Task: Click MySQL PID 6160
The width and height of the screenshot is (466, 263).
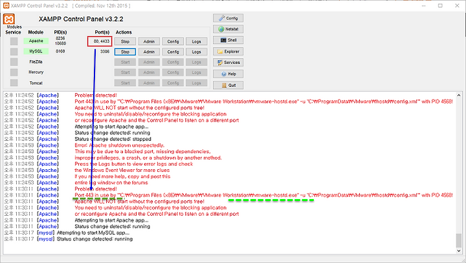Action: point(60,51)
